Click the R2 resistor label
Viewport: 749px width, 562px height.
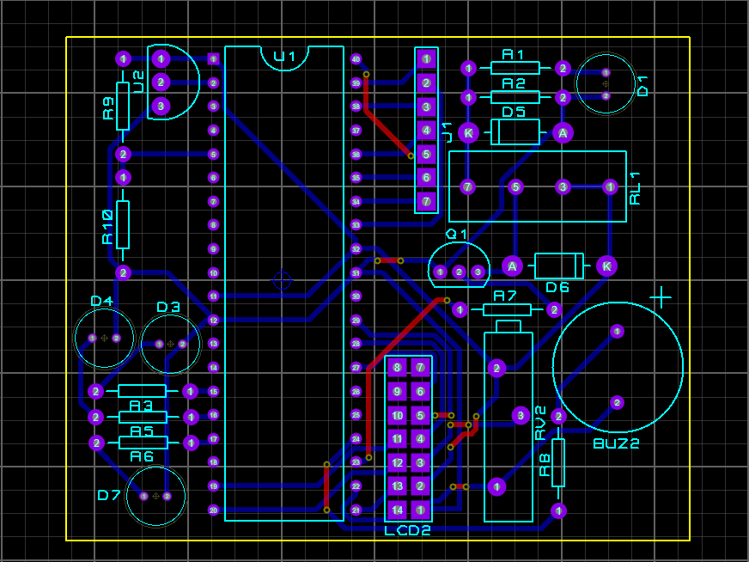(514, 84)
